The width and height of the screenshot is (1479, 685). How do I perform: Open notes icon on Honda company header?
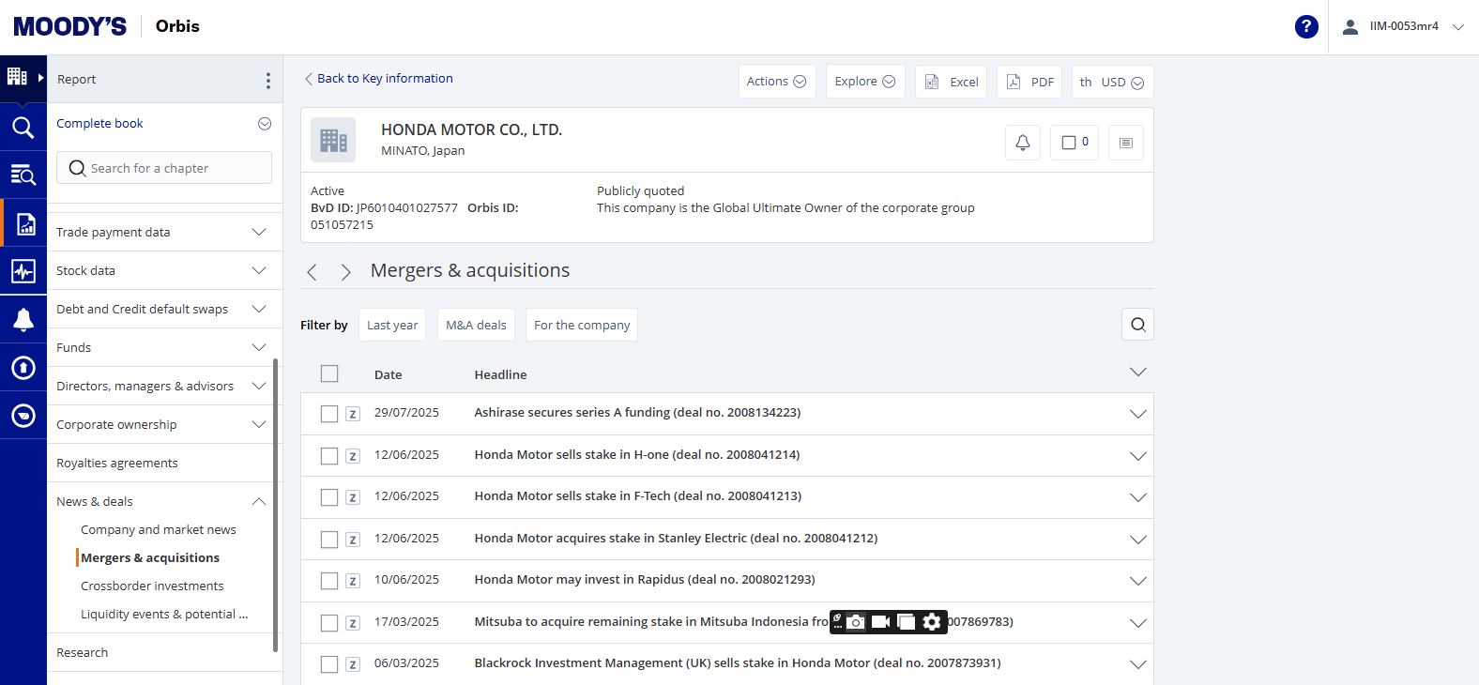pos(1125,143)
